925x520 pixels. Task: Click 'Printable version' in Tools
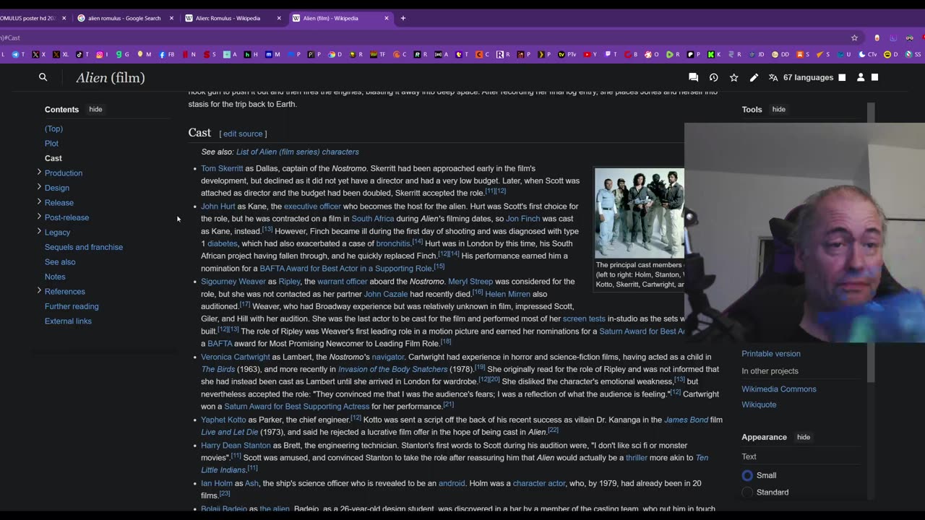pos(770,354)
